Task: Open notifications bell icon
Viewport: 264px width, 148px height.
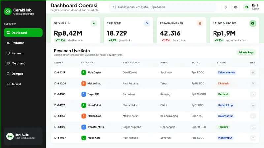Action: tap(225, 7)
